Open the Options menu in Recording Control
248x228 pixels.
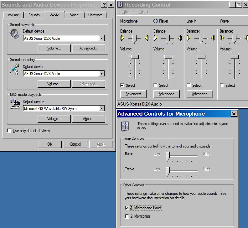pos(127,12)
